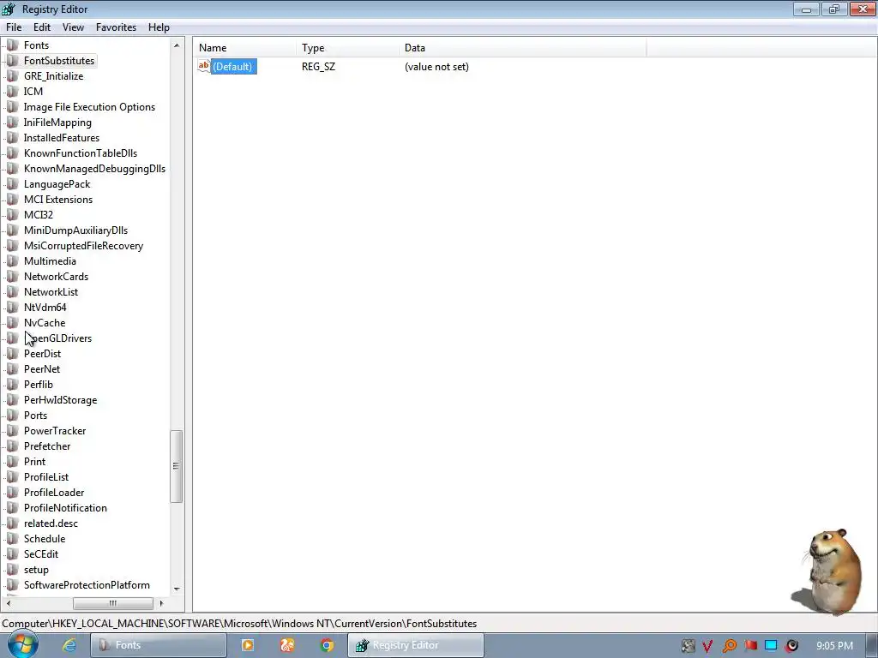878x658 pixels.
Task: Click the folder icon beside GRE_Initialize
Action: [x=12, y=76]
